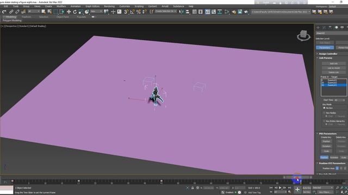Open the Scene Explorer toggle icon
The width and height of the screenshot is (348, 195).
[x=195, y=12]
